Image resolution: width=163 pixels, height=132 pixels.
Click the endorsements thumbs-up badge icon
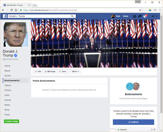tap(130, 86)
